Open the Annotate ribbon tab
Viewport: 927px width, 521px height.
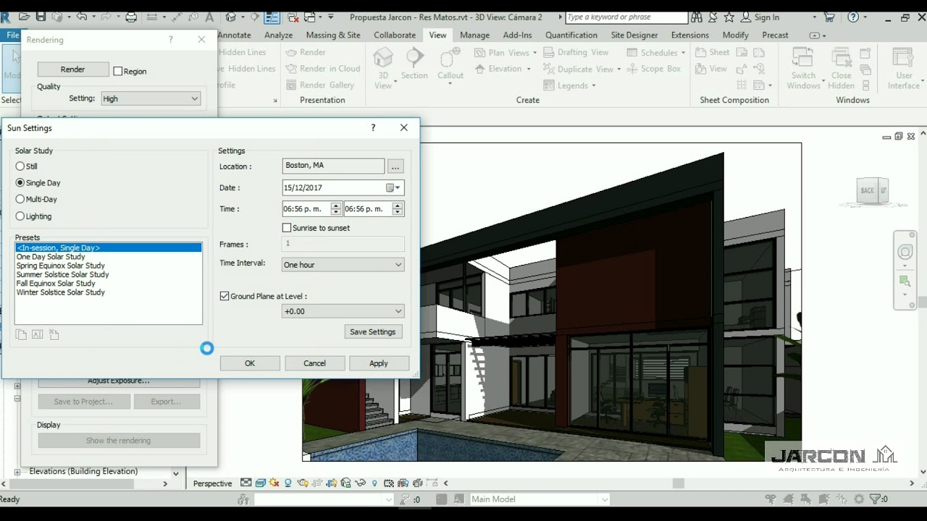(x=234, y=35)
